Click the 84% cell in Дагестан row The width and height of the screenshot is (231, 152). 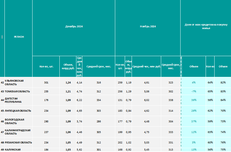(x=223, y=100)
